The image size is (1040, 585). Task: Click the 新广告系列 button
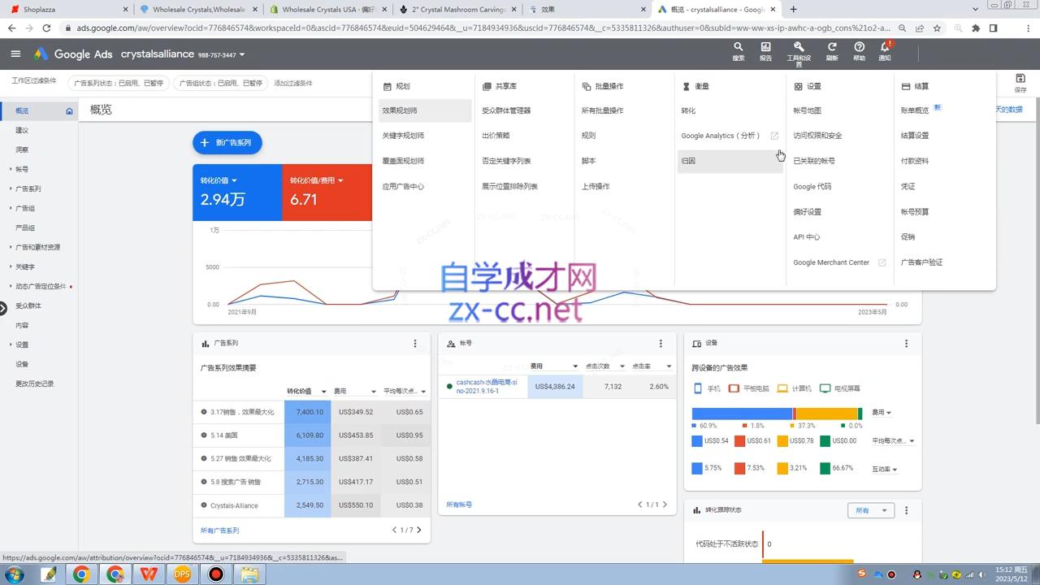pos(227,142)
